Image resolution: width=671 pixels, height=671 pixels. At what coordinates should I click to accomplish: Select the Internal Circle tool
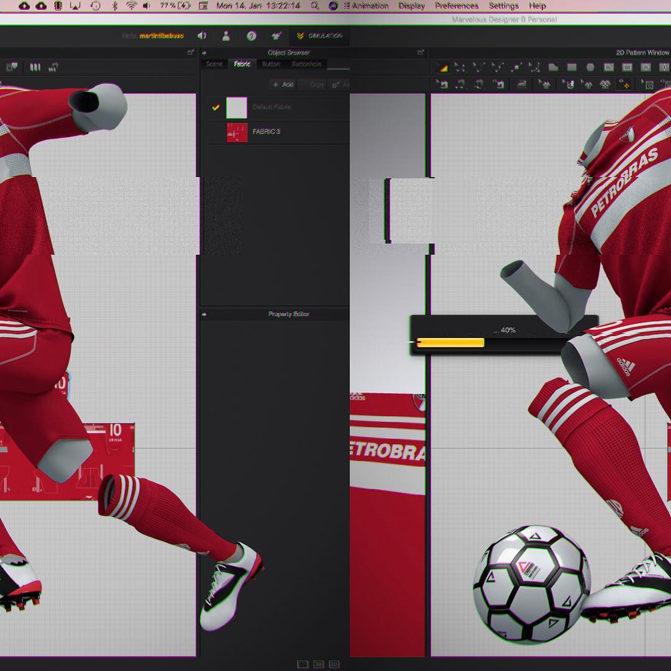646,67
